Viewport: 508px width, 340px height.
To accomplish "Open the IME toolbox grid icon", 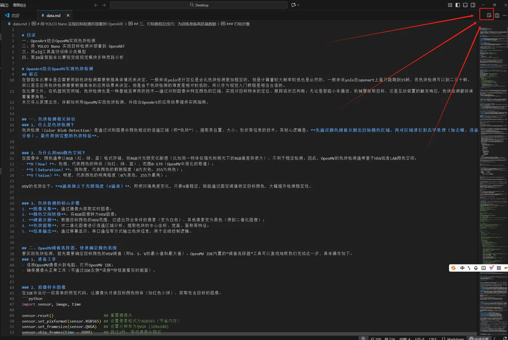I will pos(499,268).
